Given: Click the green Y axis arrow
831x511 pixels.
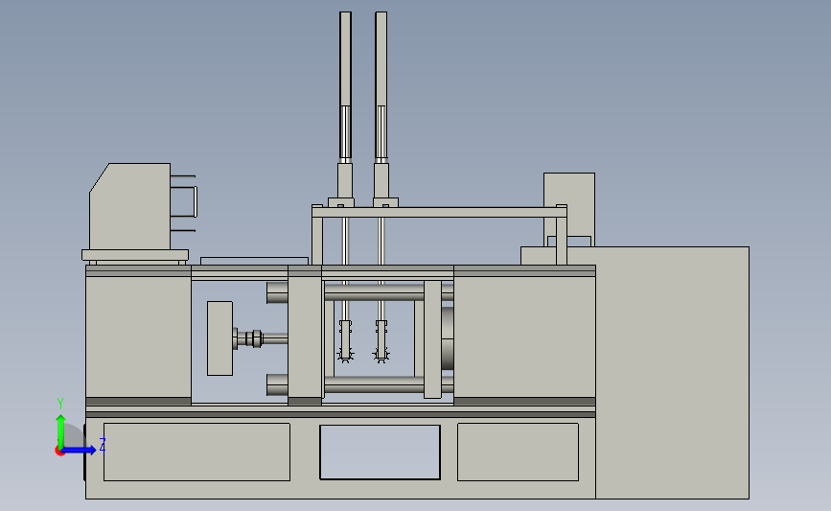Looking at the screenshot, I should coord(61,430).
